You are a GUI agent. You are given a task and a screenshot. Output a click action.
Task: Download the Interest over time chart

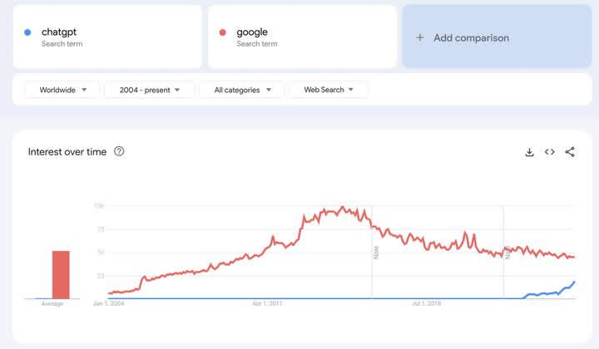tap(529, 152)
